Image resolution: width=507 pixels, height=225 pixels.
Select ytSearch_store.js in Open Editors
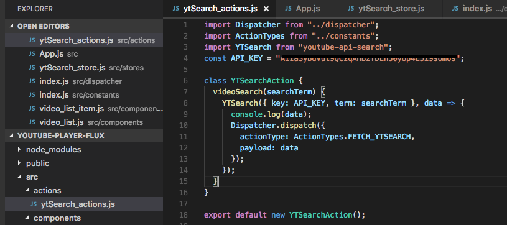84,68
